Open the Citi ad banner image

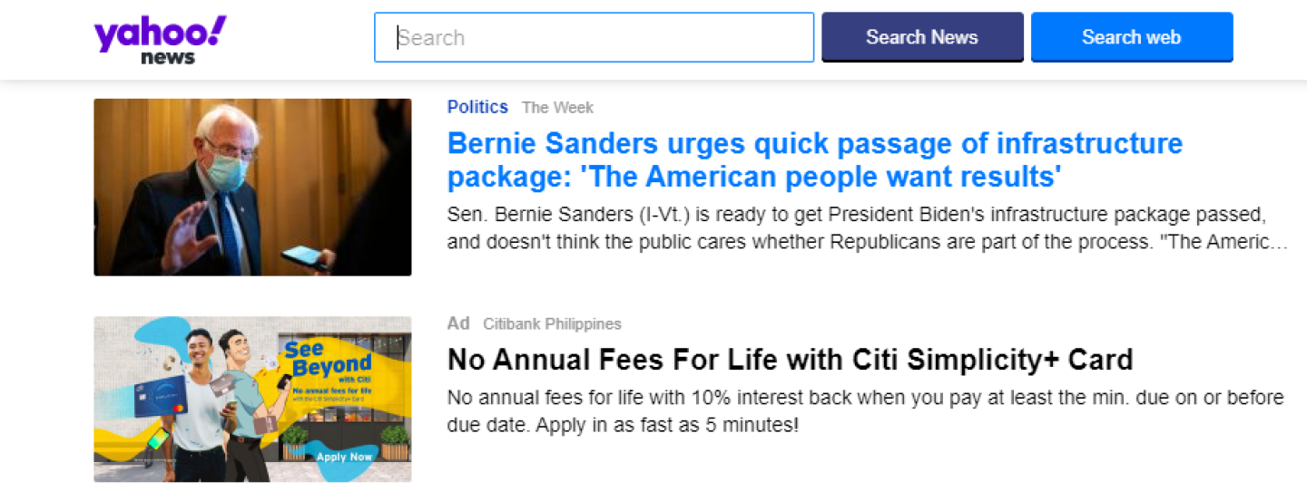[x=252, y=399]
